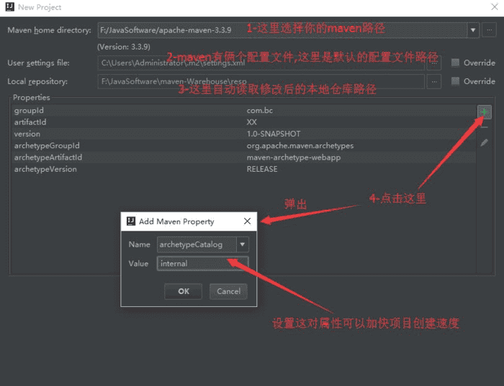Image resolution: width=504 pixels, height=386 pixels.
Task: Open Maven home directory dropdown
Action: 473,30
